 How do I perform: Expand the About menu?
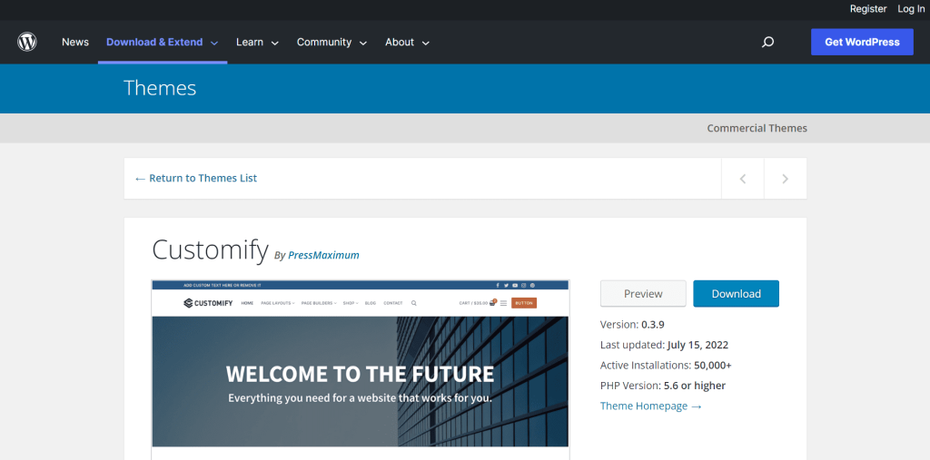pos(408,42)
